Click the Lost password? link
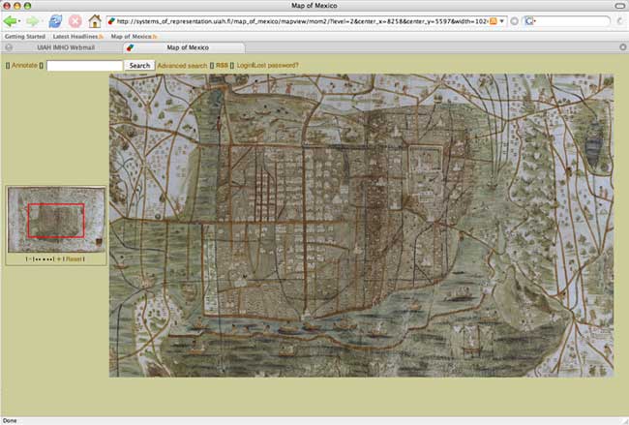 [x=277, y=66]
